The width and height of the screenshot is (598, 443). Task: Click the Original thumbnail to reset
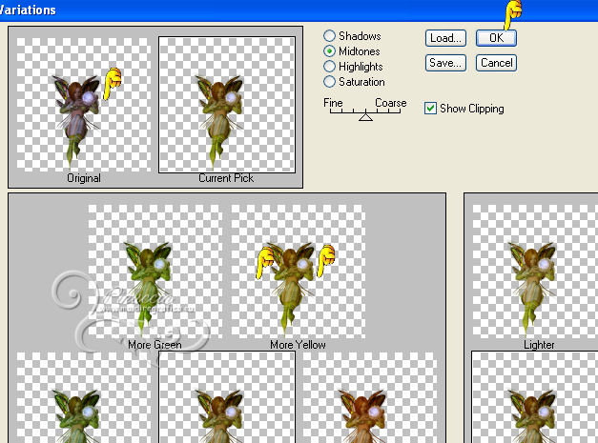(84, 105)
